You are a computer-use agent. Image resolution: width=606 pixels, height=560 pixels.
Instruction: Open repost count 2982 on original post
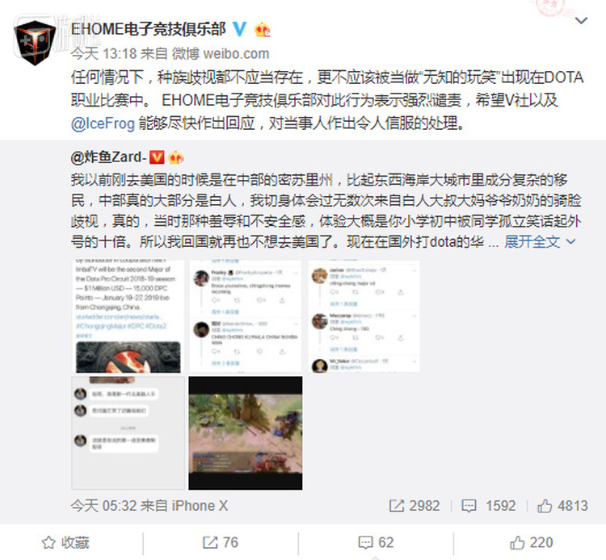[415, 506]
